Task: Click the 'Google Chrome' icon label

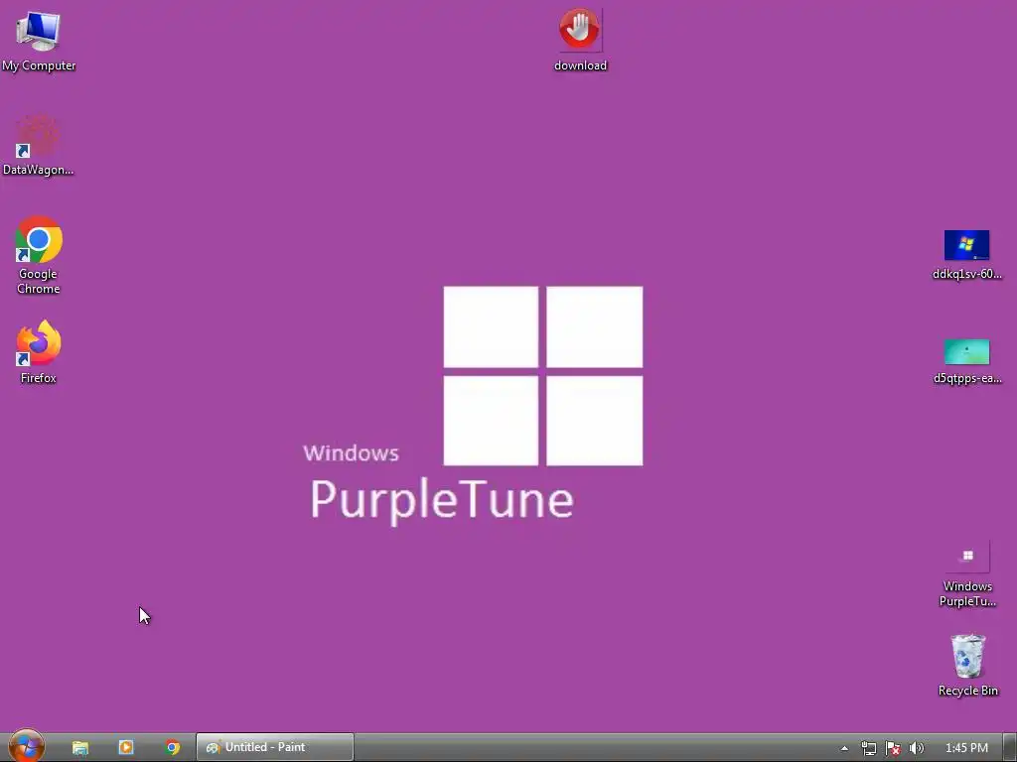Action: pos(39,281)
